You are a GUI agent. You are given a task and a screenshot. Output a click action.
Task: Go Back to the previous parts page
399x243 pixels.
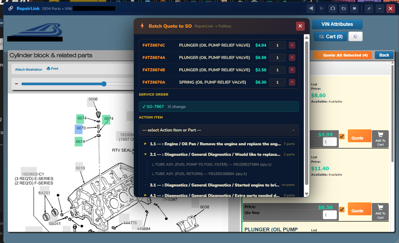(384, 55)
